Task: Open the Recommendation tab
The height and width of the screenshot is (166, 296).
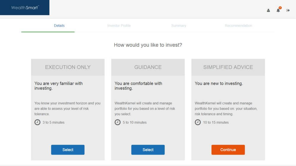Action: pyautogui.click(x=238, y=26)
